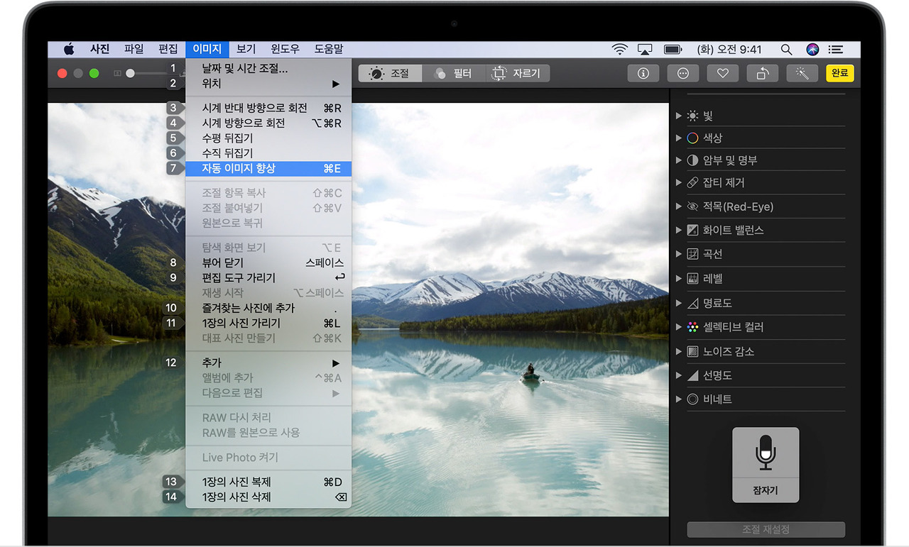Click the triangle icon next to 명료도

click(692, 303)
